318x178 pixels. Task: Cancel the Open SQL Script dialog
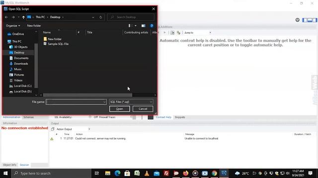(x=143, y=109)
